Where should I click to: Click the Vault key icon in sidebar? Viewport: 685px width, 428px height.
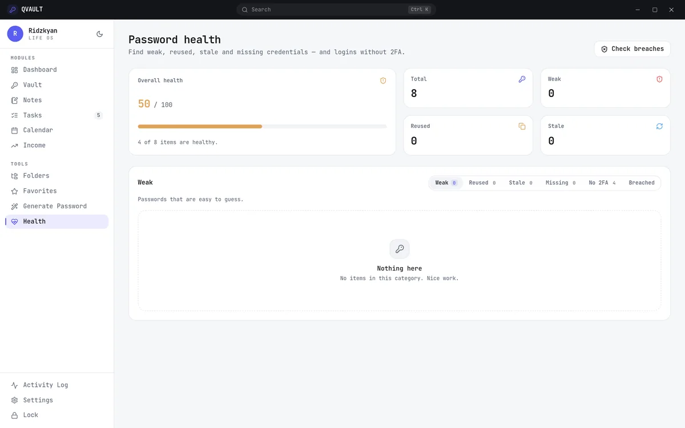pyautogui.click(x=15, y=85)
